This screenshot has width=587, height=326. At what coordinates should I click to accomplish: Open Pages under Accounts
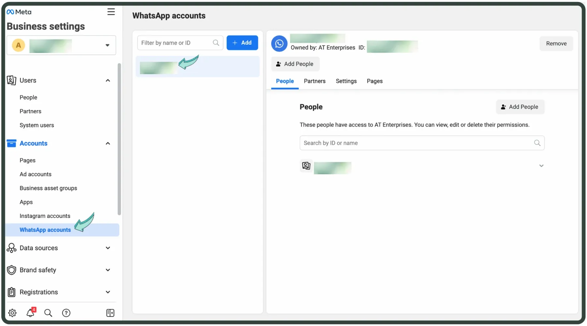pos(27,160)
